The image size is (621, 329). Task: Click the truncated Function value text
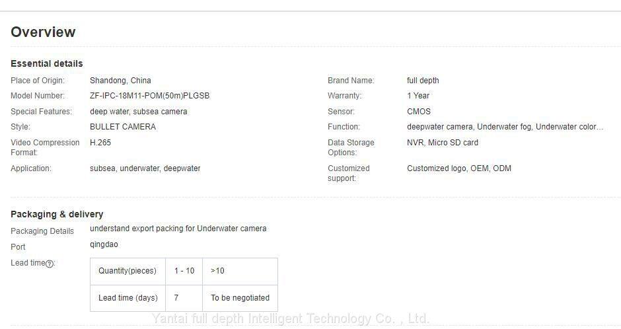(x=505, y=127)
